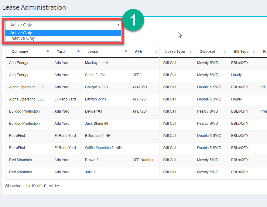
Task: Sort table by Lease Type arrows
Action: 190,52
